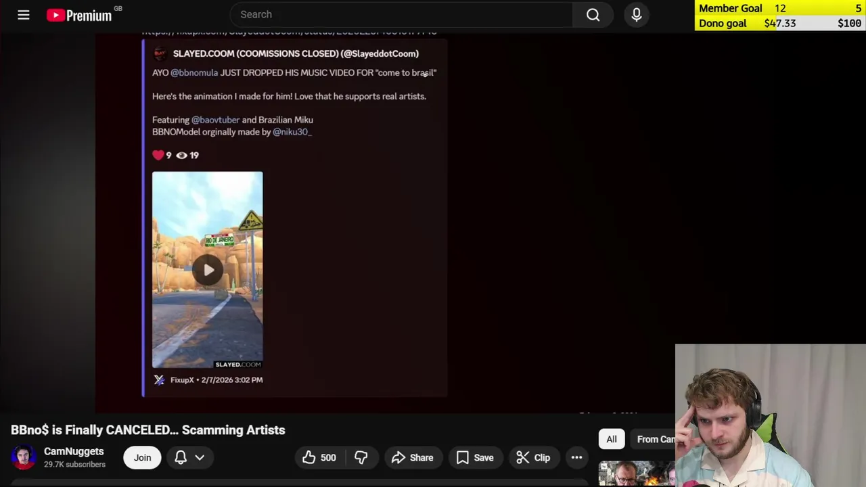Open the @bbnomula mention link
866x487 pixels.
194,72
